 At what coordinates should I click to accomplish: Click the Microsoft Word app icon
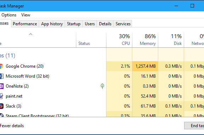click(1, 76)
